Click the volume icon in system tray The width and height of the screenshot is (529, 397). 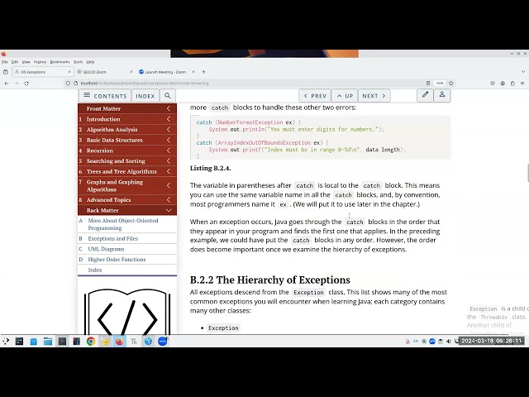coord(449,342)
